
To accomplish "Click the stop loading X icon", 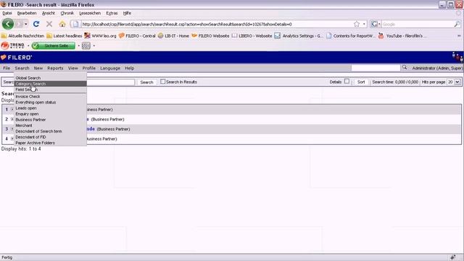I will click(49, 24).
